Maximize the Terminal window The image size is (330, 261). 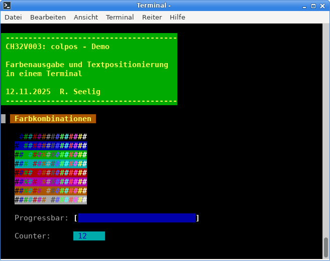click(x=313, y=6)
